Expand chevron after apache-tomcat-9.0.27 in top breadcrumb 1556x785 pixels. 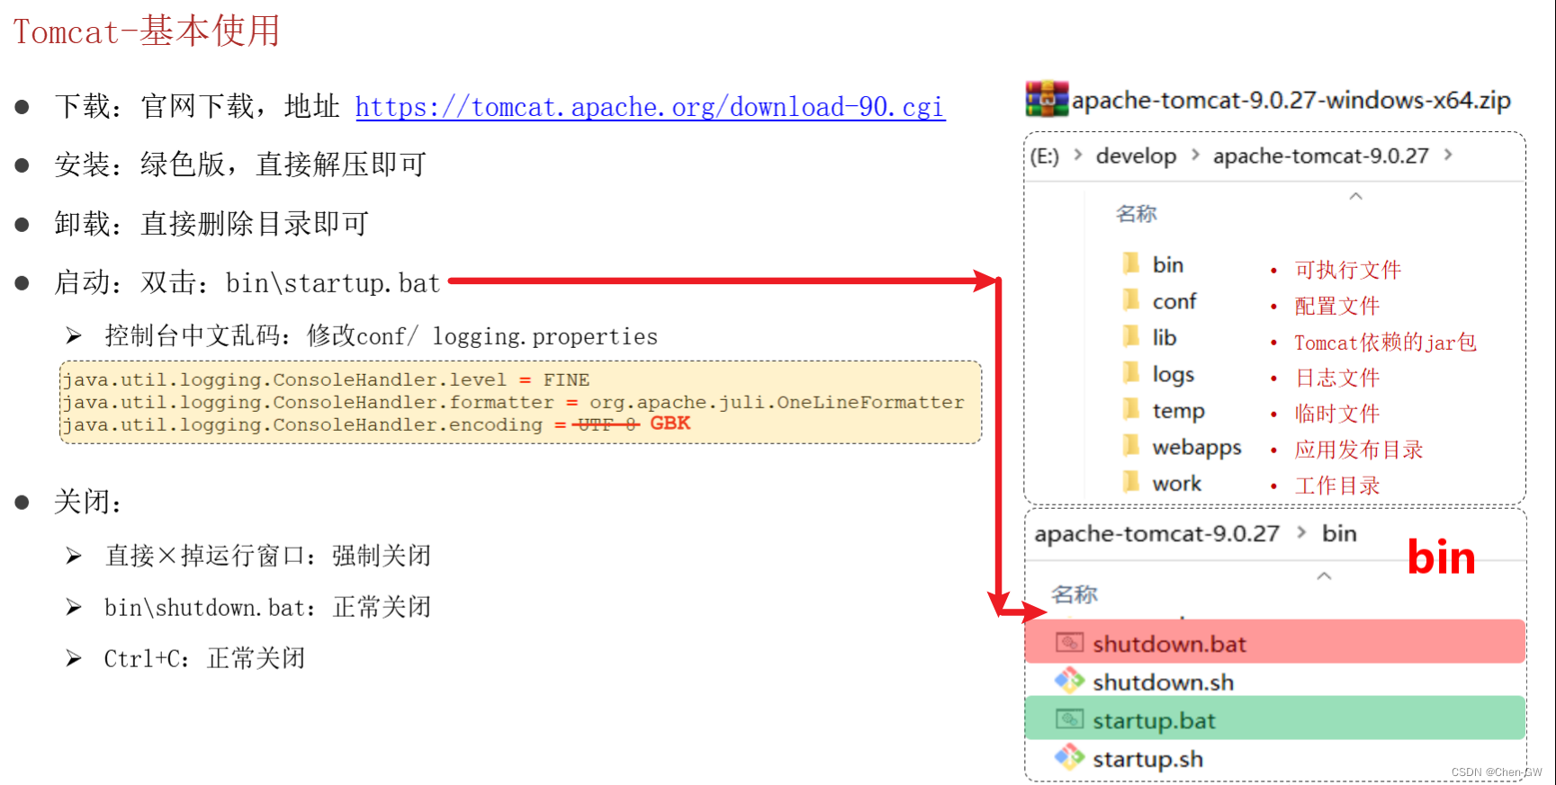[1448, 155]
